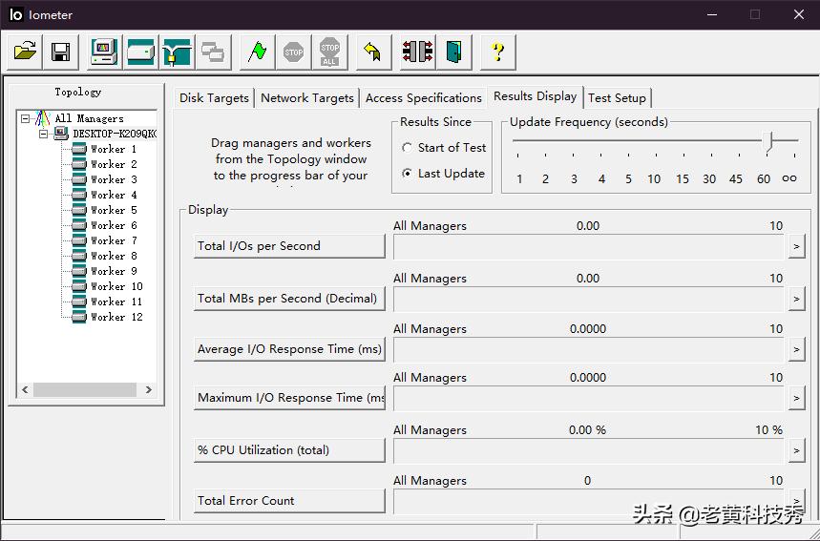
Task: Expand Total MBs per Second arrow
Action: click(796, 299)
